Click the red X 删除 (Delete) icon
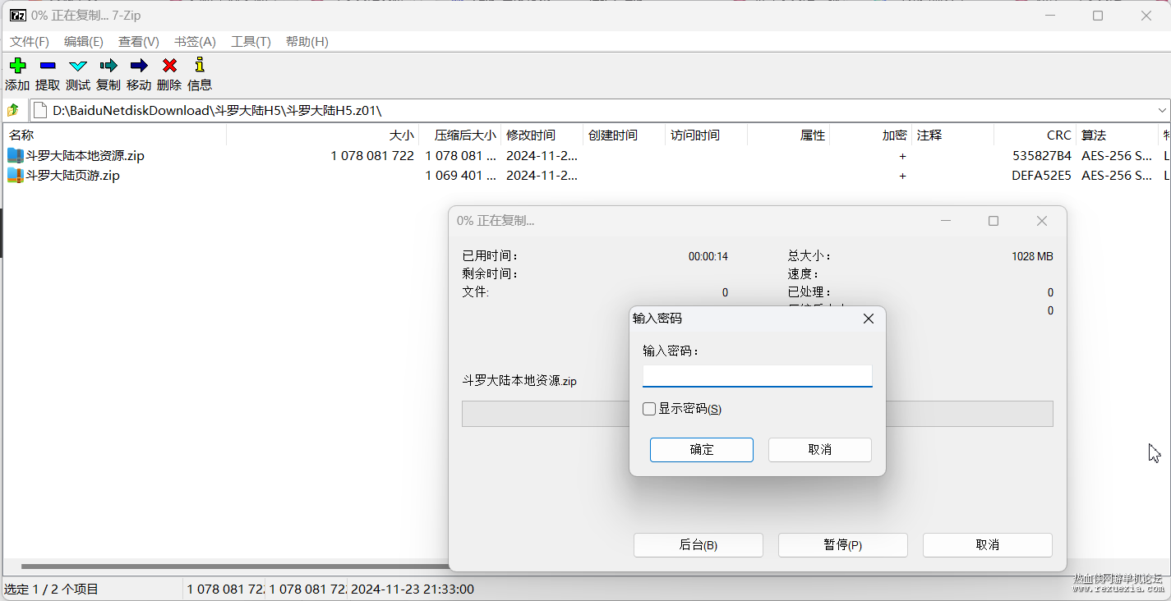 pos(169,66)
